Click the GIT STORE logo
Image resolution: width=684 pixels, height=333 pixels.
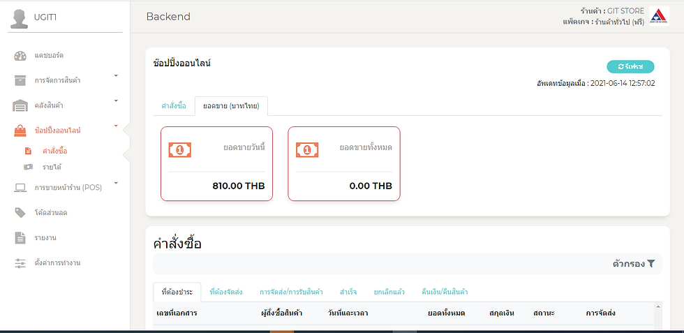click(x=659, y=16)
